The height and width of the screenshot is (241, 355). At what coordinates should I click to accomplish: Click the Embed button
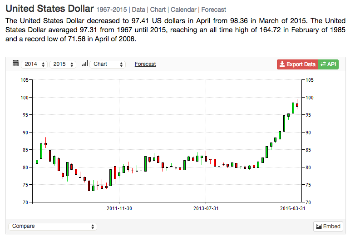coord(328,226)
